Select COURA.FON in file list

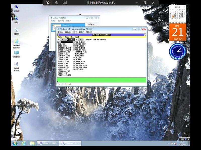63,58
